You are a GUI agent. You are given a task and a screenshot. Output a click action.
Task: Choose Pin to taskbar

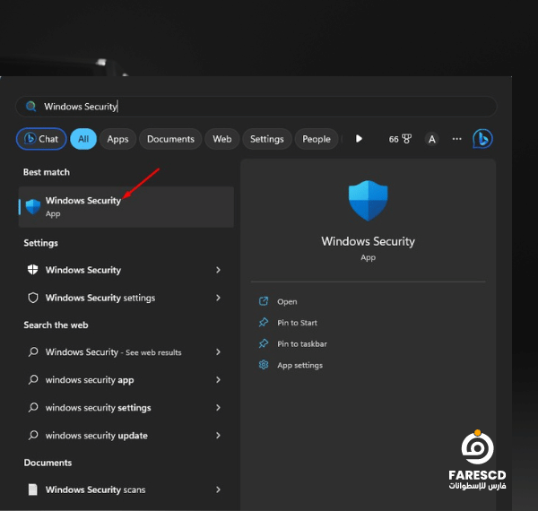pyautogui.click(x=302, y=344)
